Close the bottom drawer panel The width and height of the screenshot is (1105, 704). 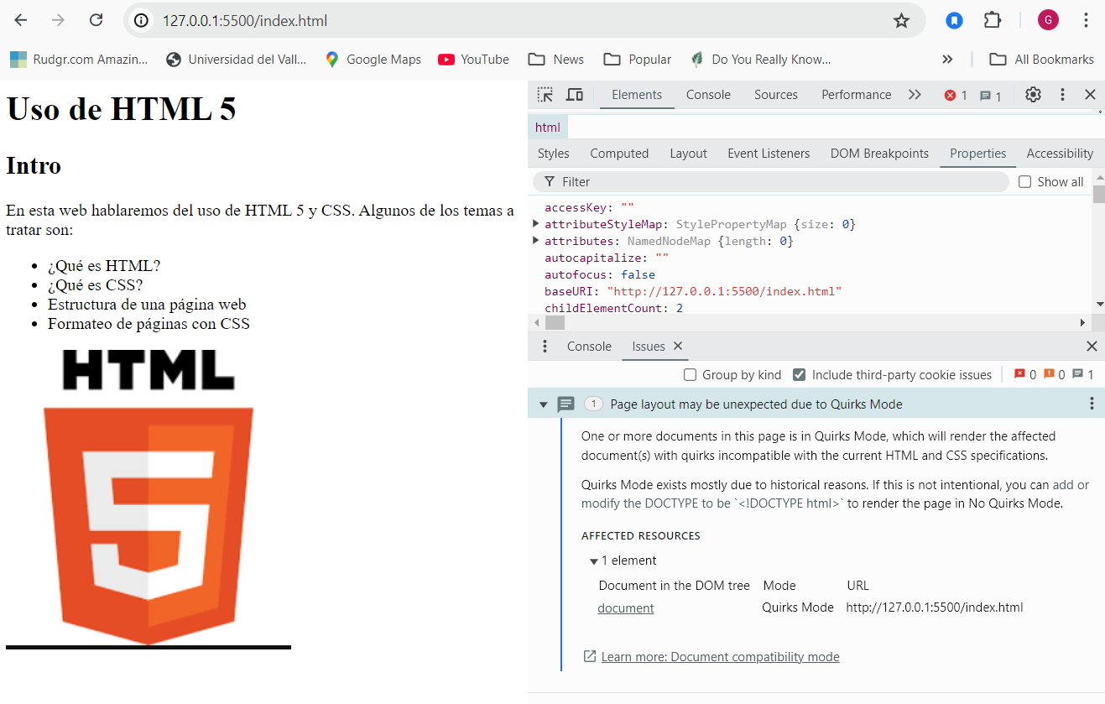1092,347
